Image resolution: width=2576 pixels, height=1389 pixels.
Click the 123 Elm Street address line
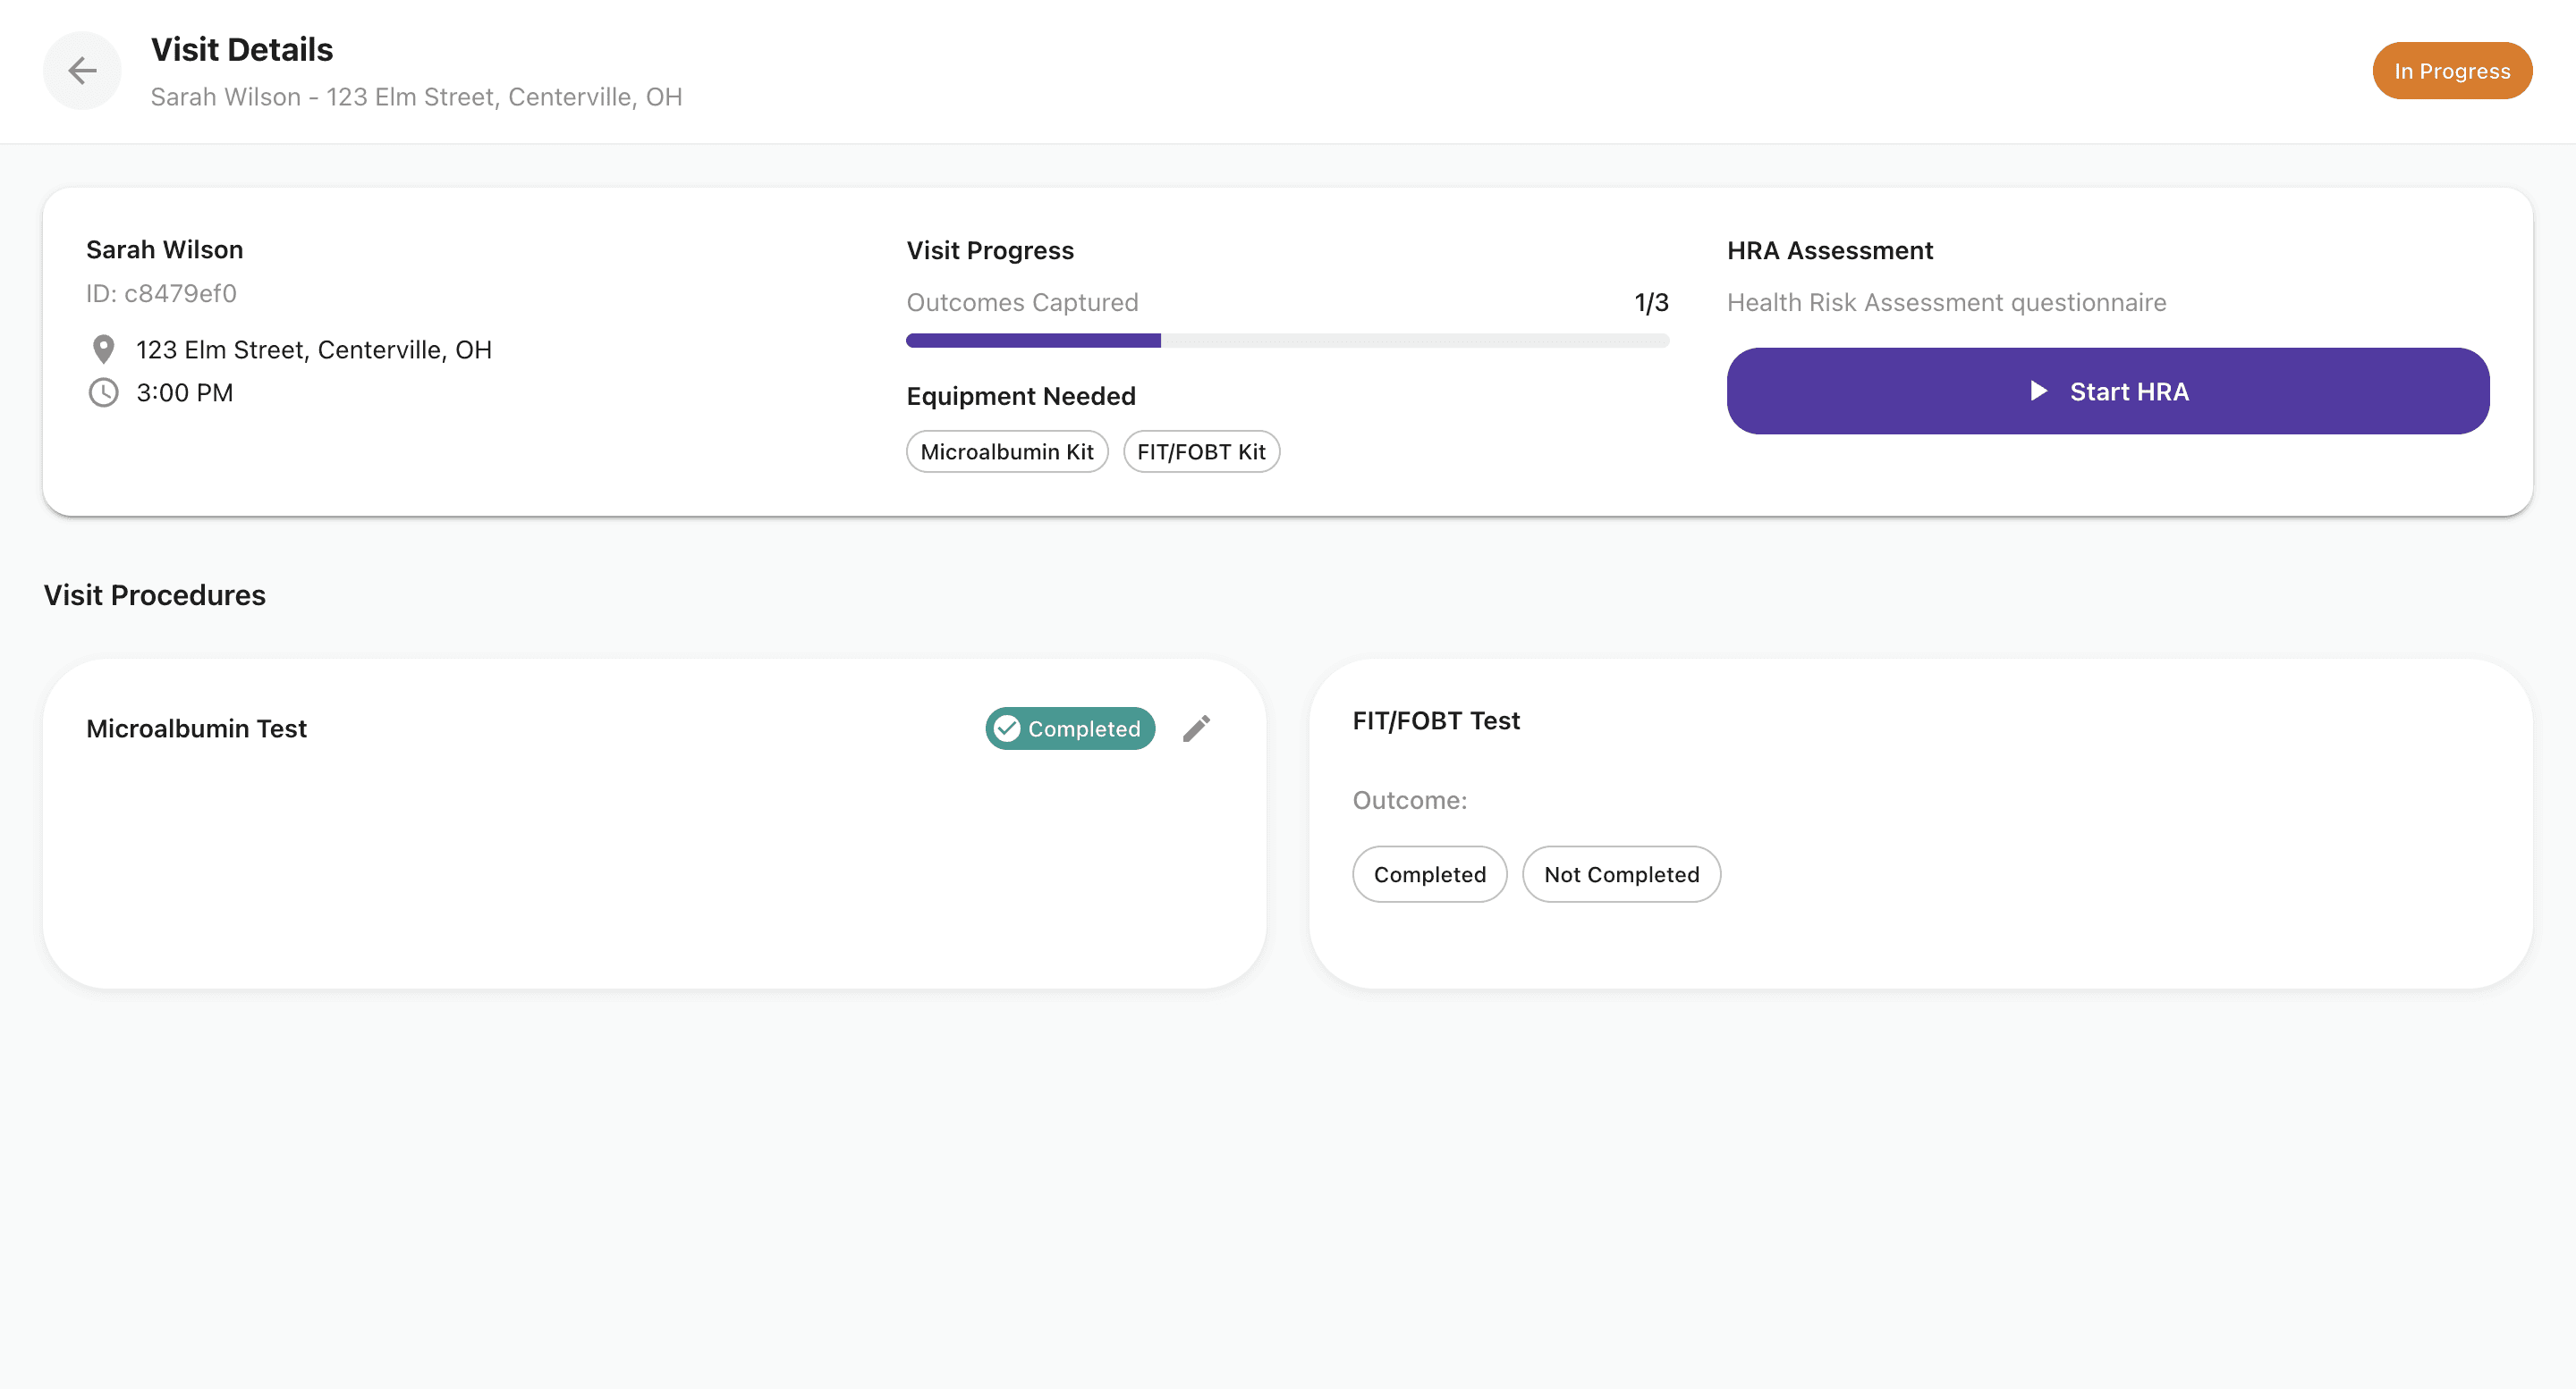pyautogui.click(x=313, y=349)
